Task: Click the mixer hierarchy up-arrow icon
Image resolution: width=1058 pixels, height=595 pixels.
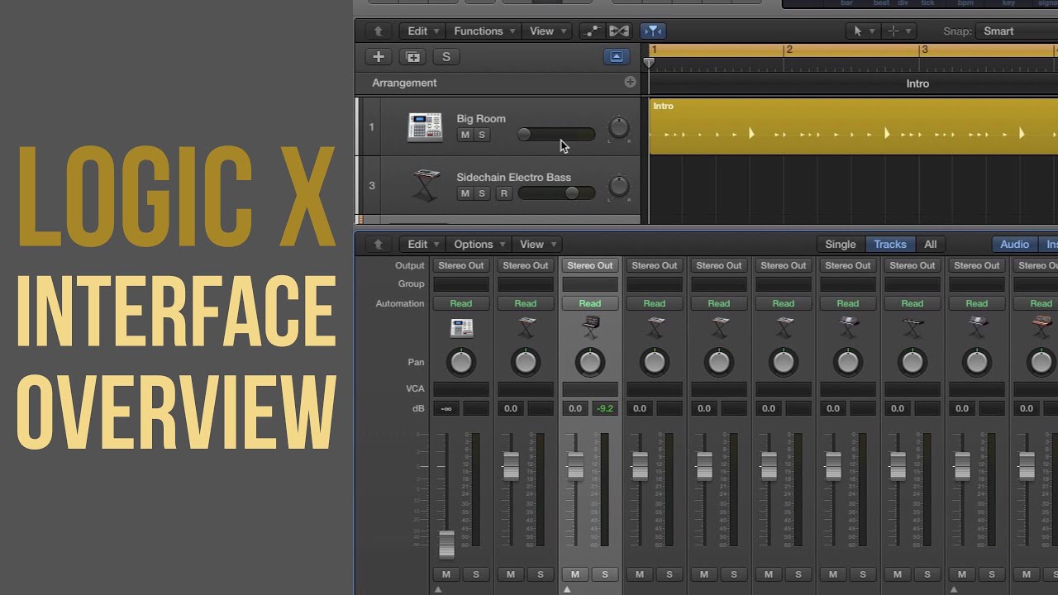Action: click(379, 245)
